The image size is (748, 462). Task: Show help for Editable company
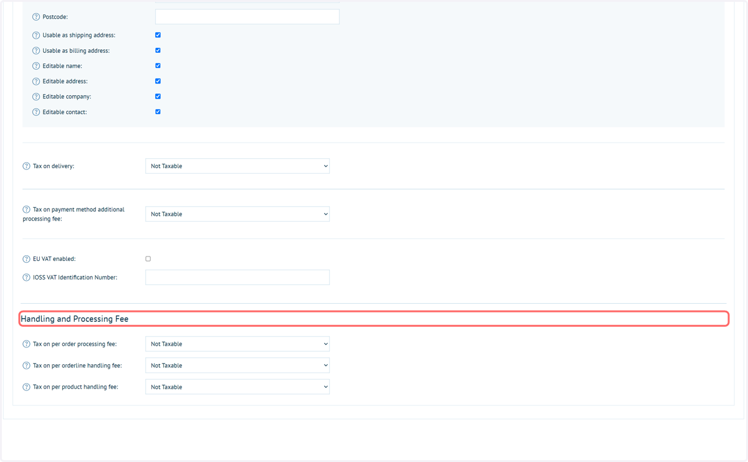36,97
